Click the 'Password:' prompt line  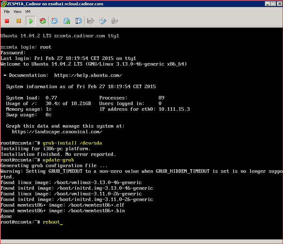[x=13, y=53]
